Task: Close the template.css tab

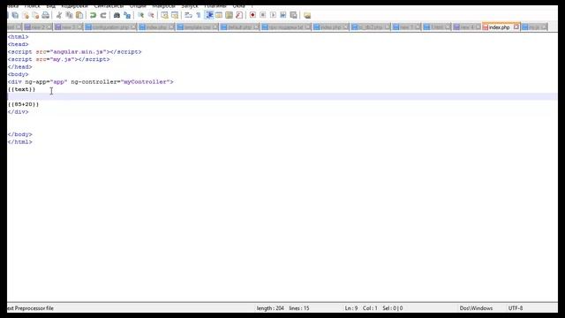Action: point(215,27)
